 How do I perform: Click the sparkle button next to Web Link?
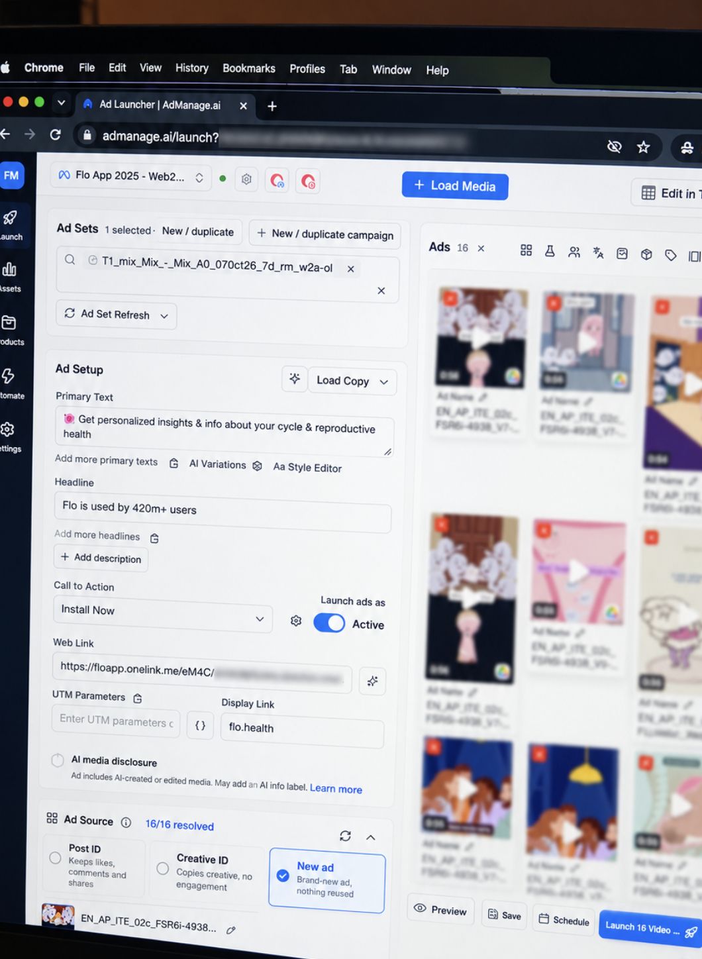click(x=372, y=681)
